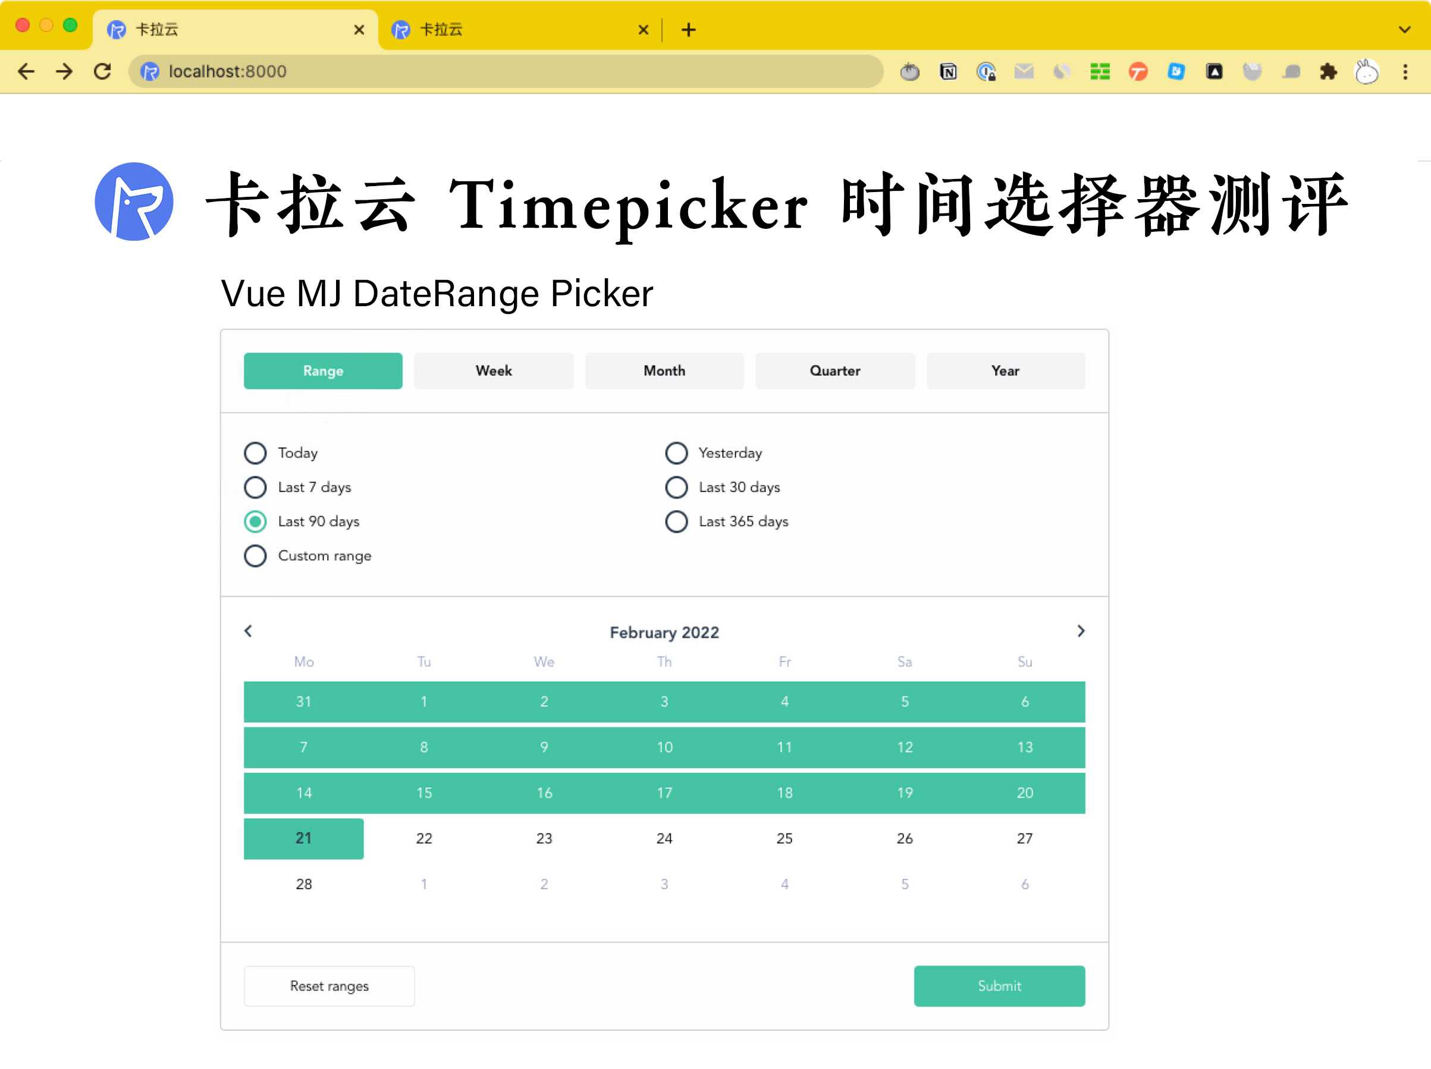Click the browser back navigation arrow
This screenshot has width=1431, height=1069.
click(x=27, y=71)
